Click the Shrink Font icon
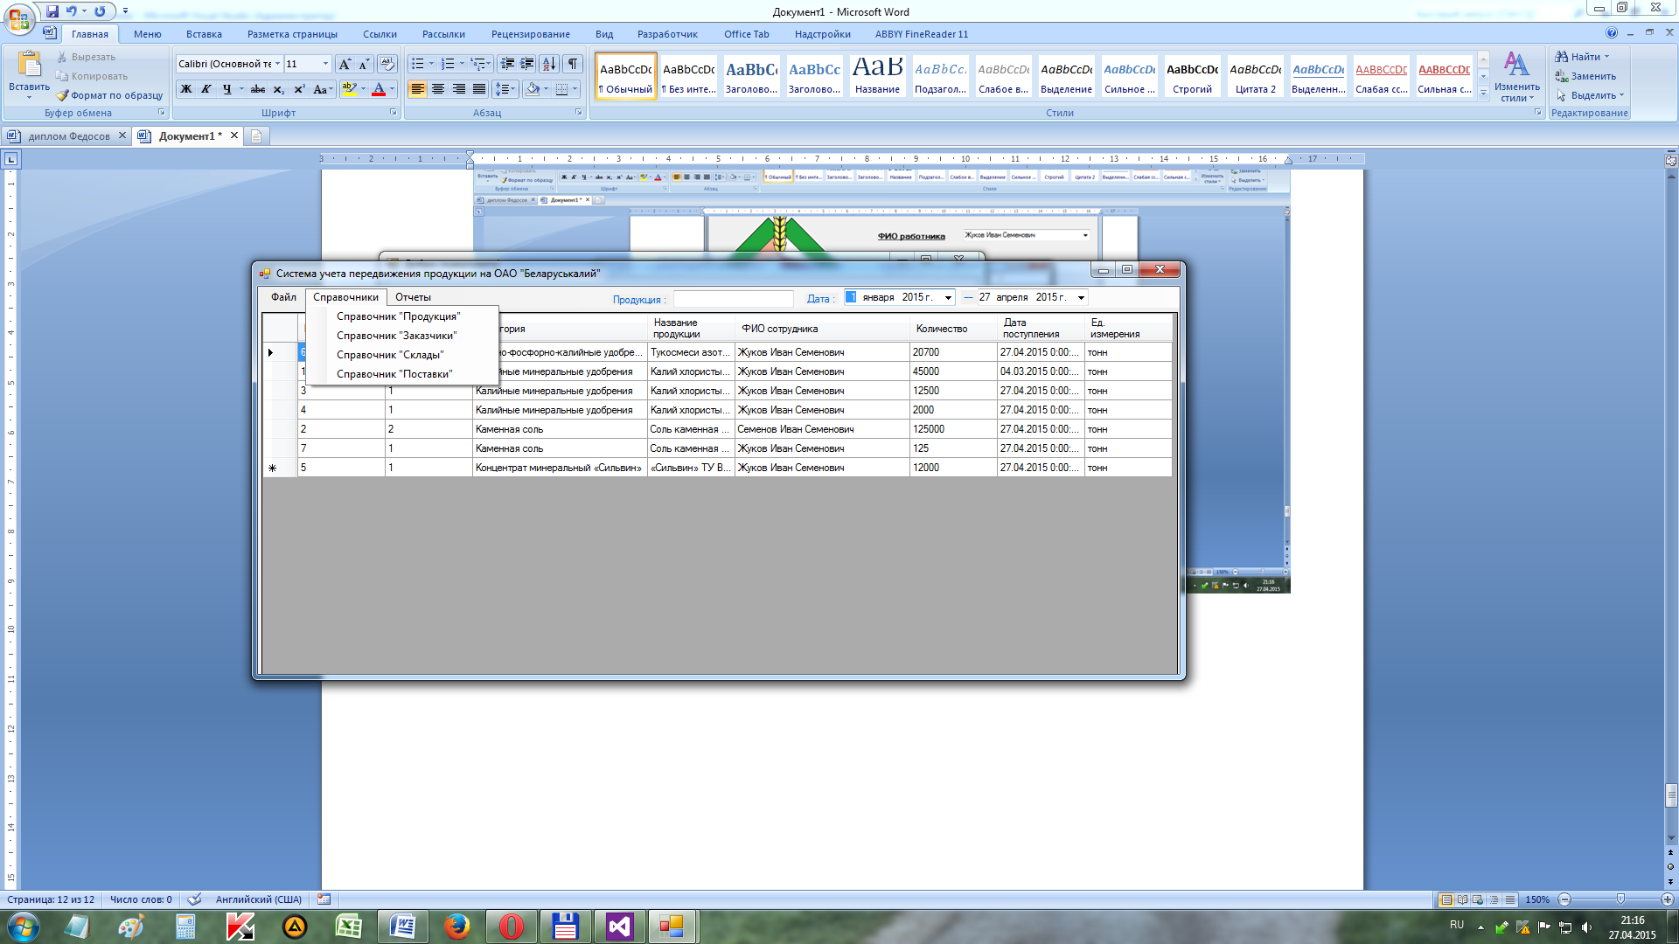 [x=364, y=64]
